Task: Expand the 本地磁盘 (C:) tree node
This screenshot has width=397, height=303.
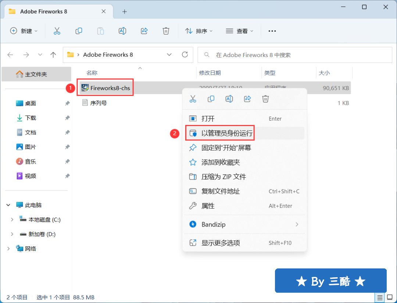Action: [12, 220]
